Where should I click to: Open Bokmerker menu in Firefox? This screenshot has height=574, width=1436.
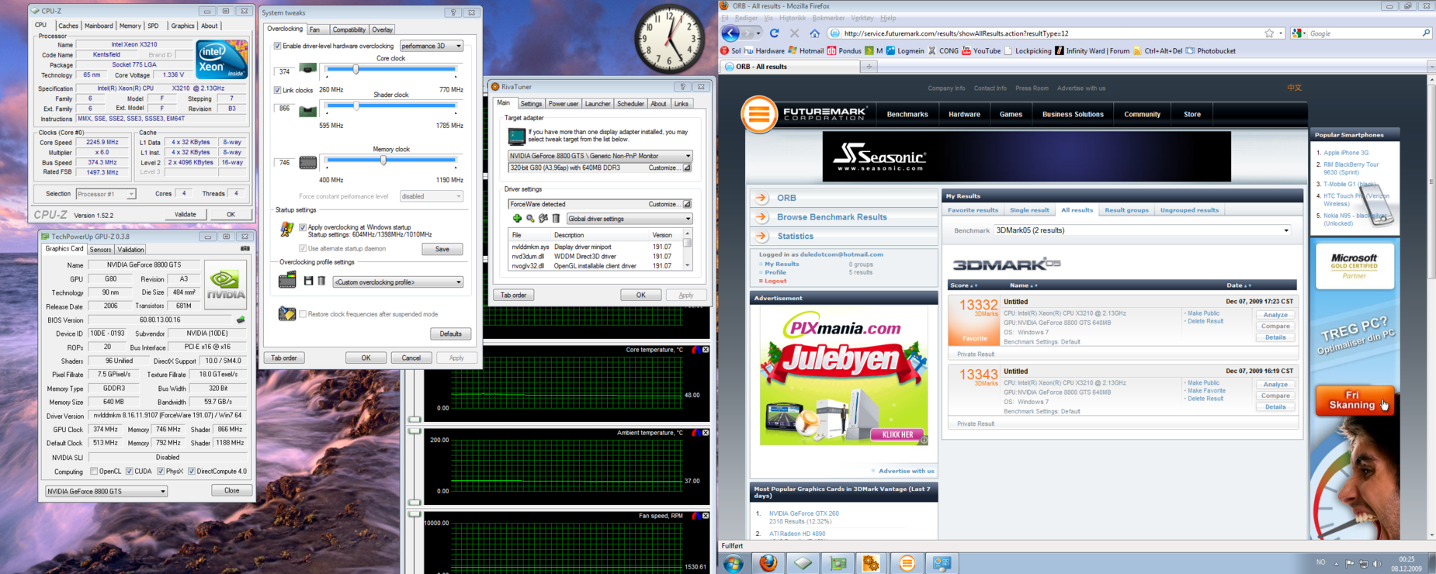tap(828, 18)
